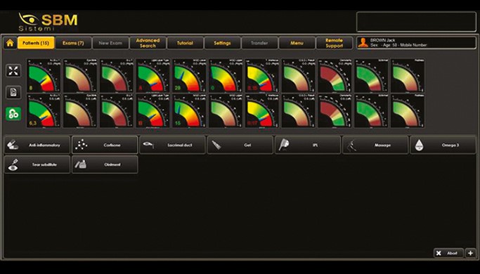Pick the Tear substitute treatment
This screenshot has width=480, height=274.
click(x=37, y=164)
